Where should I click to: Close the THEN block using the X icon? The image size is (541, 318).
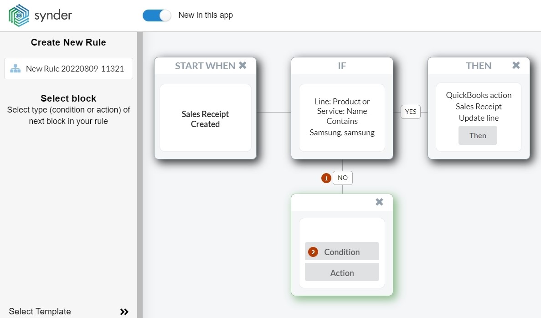[515, 65]
